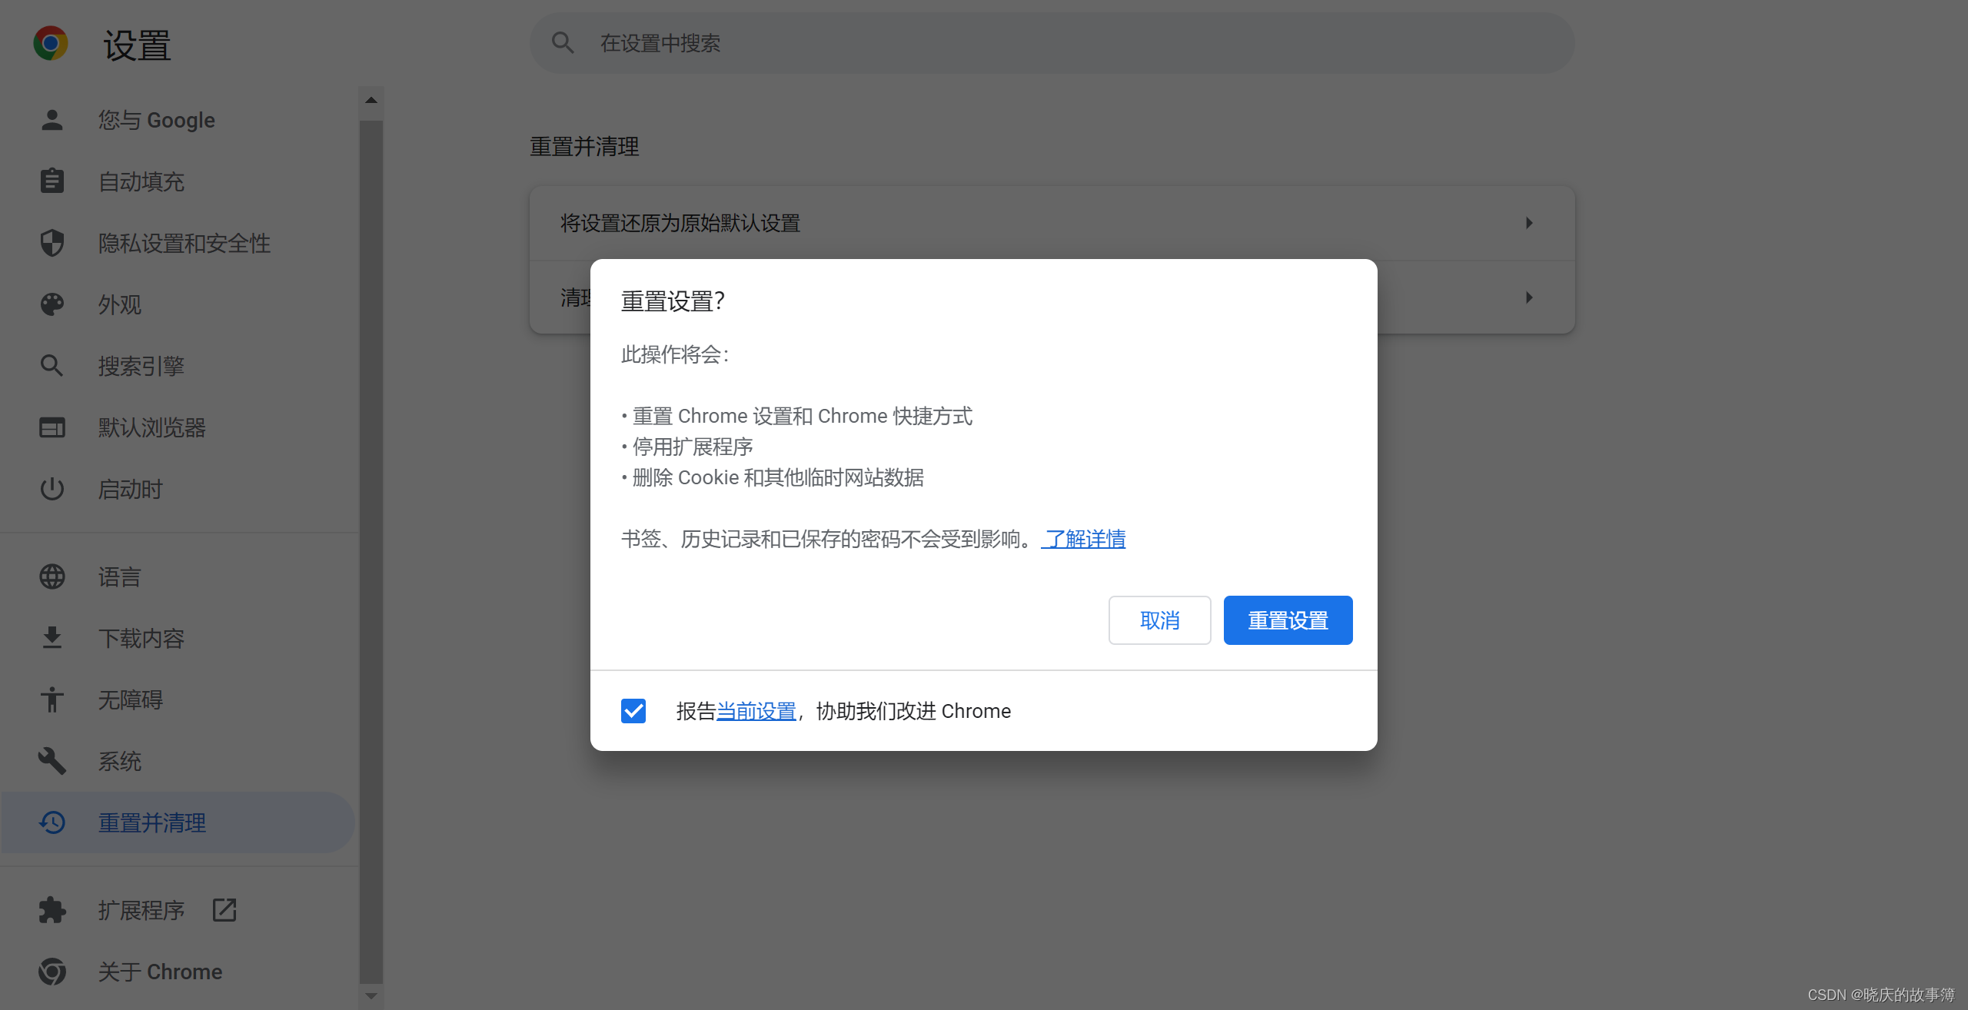Viewport: 1968px width, 1010px height.
Task: Click the clipboard icon for 自动填充
Action: pos(52,181)
